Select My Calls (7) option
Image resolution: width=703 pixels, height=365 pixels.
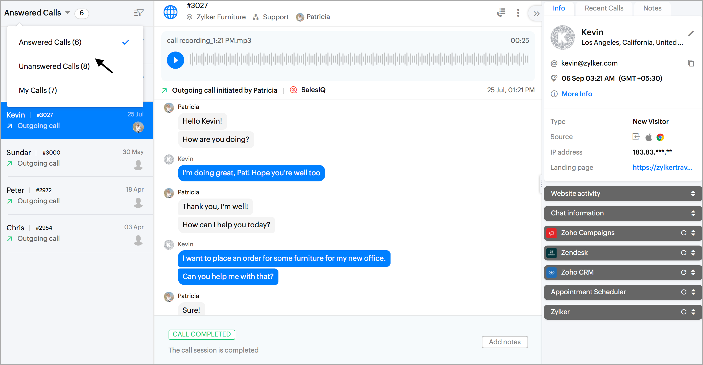click(38, 90)
